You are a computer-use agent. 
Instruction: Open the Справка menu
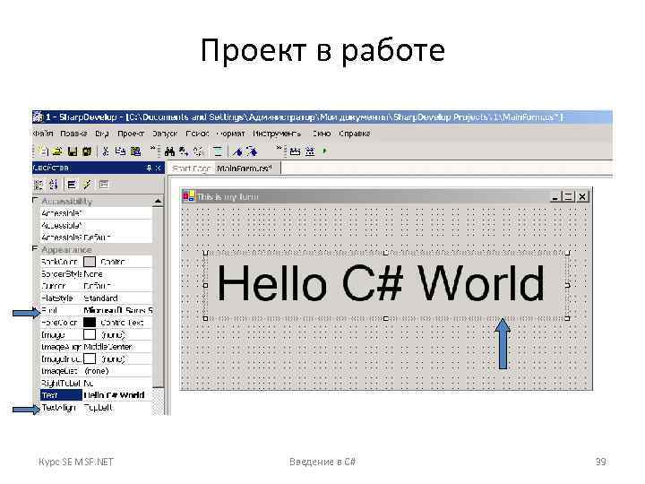[x=355, y=134]
